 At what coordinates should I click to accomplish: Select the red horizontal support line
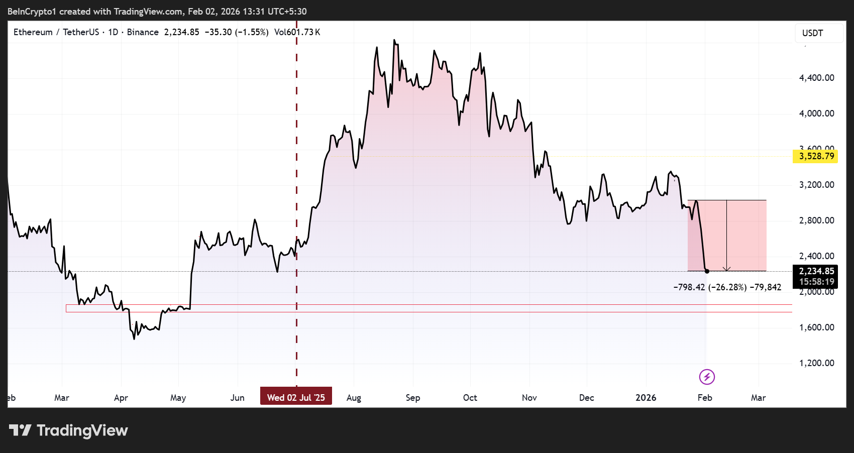pos(429,304)
